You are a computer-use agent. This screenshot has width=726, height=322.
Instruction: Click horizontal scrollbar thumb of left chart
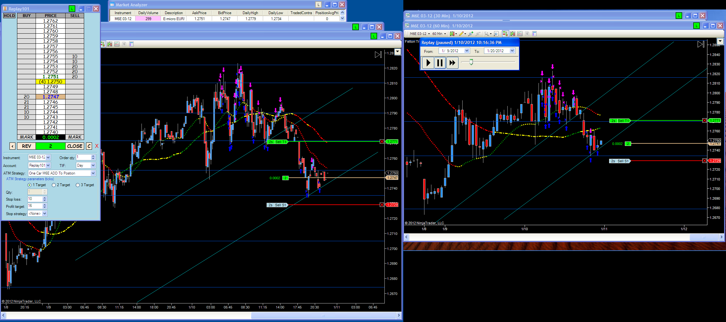[x=323, y=315]
